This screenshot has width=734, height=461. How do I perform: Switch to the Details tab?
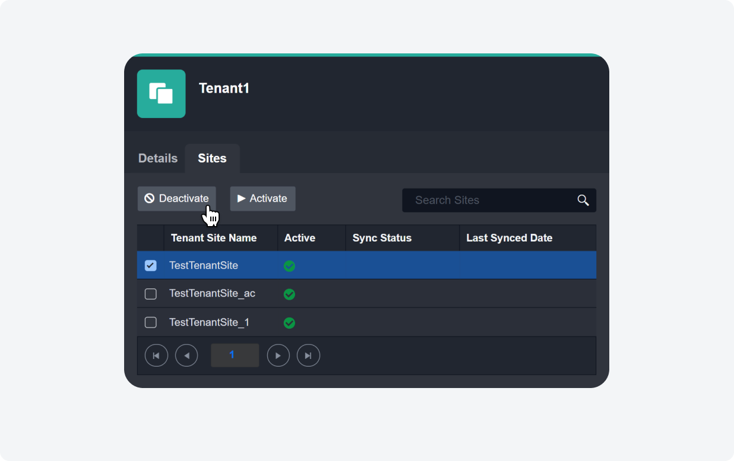[158, 158]
